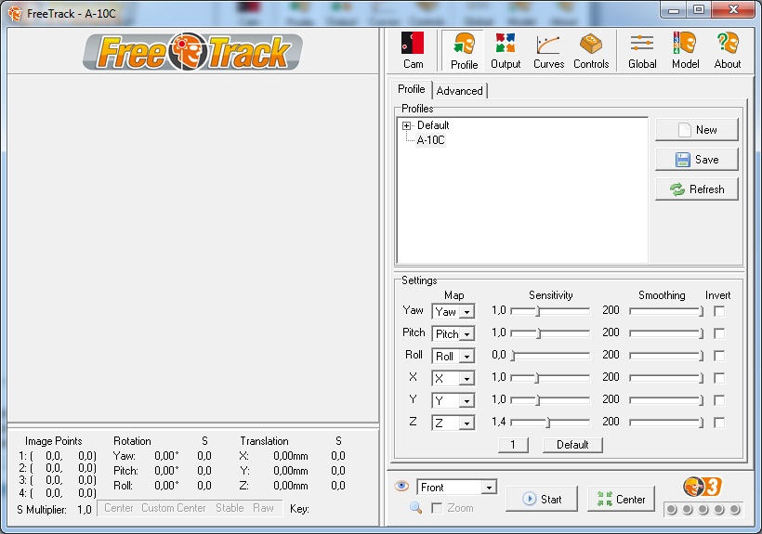Screen dimensions: 762x534
Task: Invert the Y axis checkbox
Action: coord(719,400)
